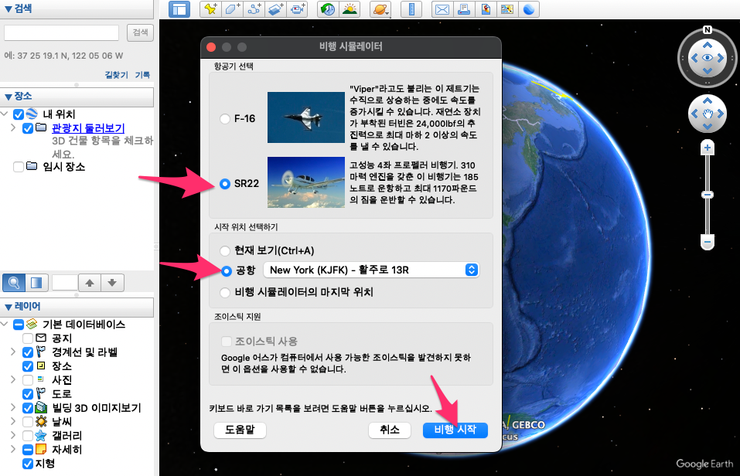Expand the 갤러리 layer node
Screen dimensions: 740x476
tap(13, 435)
